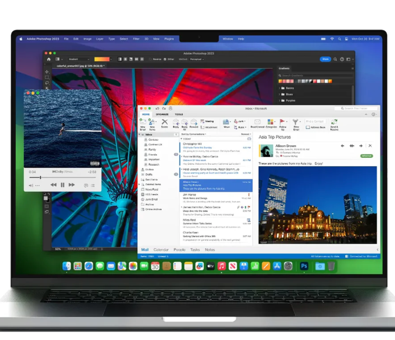
Task: Click the Photoshop Home icon
Action: [49, 59]
